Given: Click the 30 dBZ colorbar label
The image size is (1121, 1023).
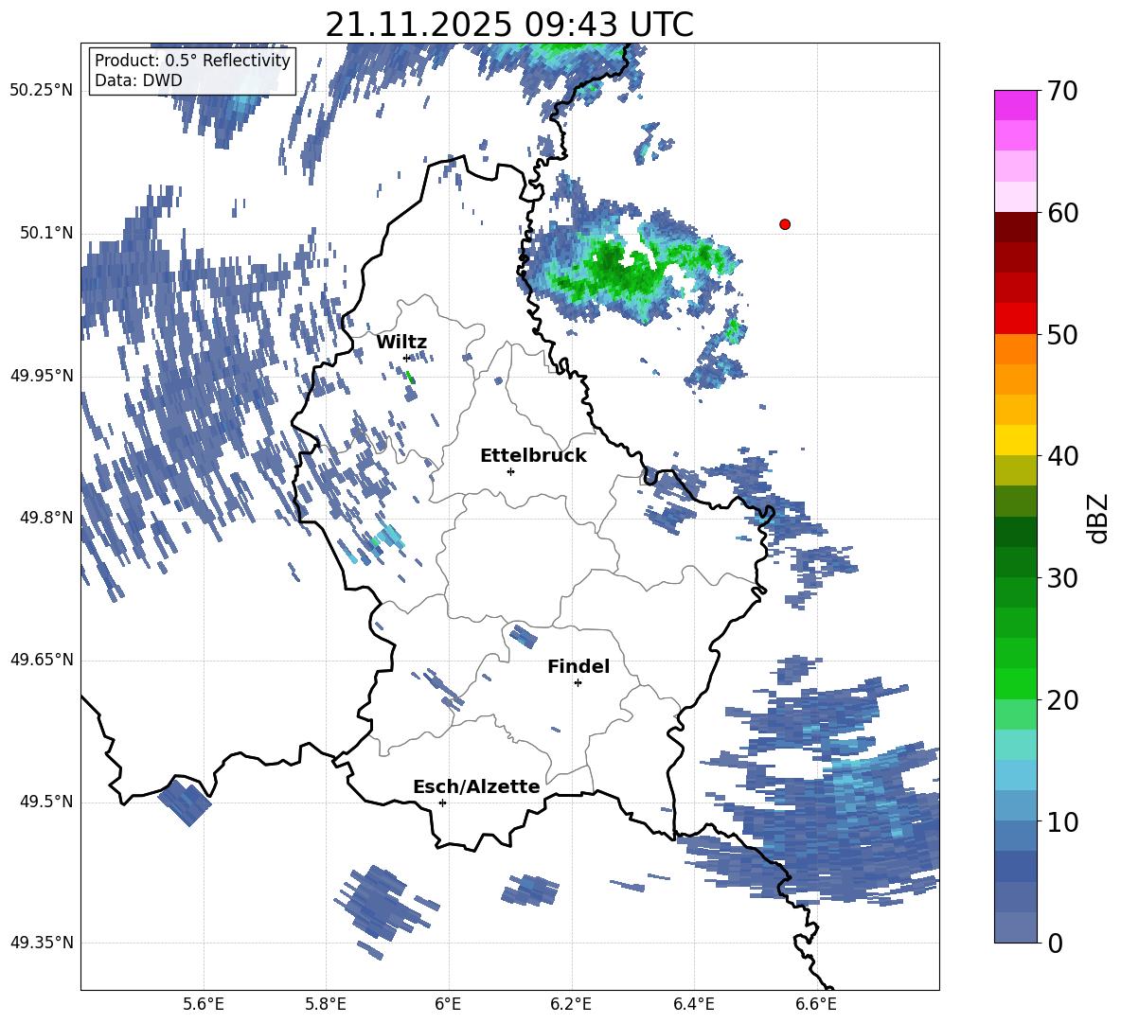Looking at the screenshot, I should coord(1062,578).
